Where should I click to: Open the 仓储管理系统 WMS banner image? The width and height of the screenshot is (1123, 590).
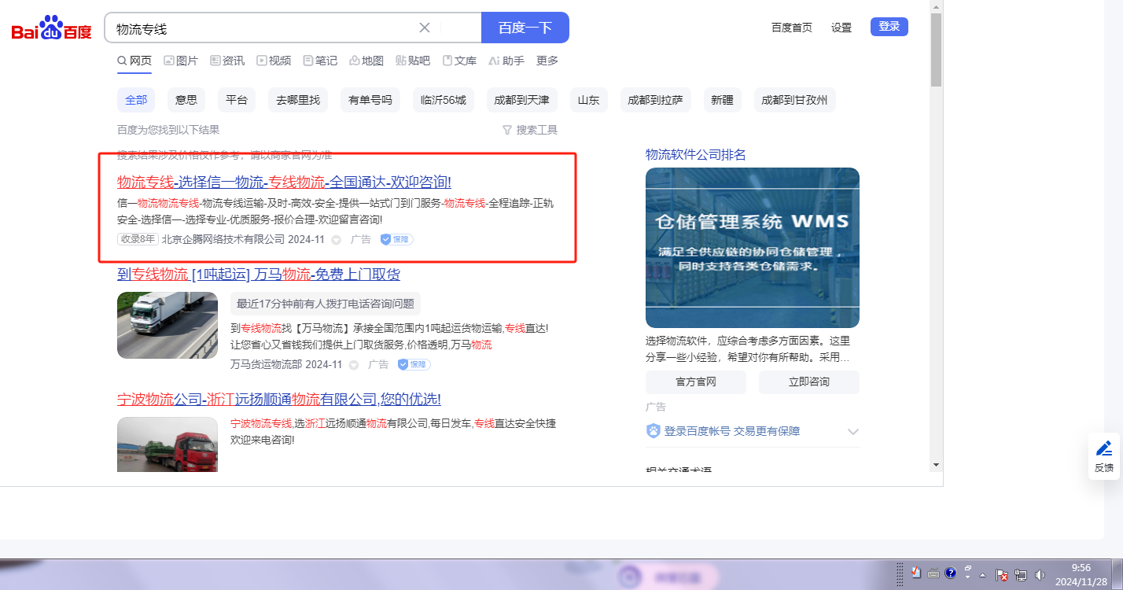pos(753,248)
